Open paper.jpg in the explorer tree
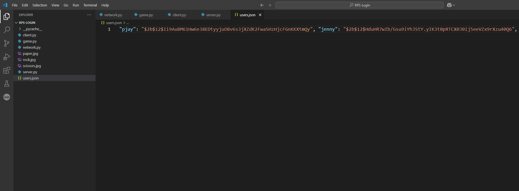The image size is (519, 191). pyautogui.click(x=54, y=53)
